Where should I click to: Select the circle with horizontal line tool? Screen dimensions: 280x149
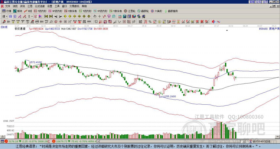[x=37, y=22]
